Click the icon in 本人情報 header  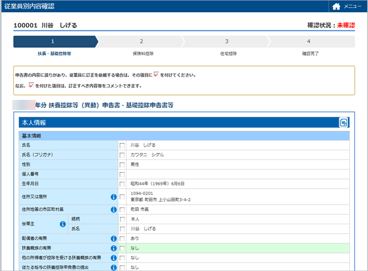coord(344,122)
